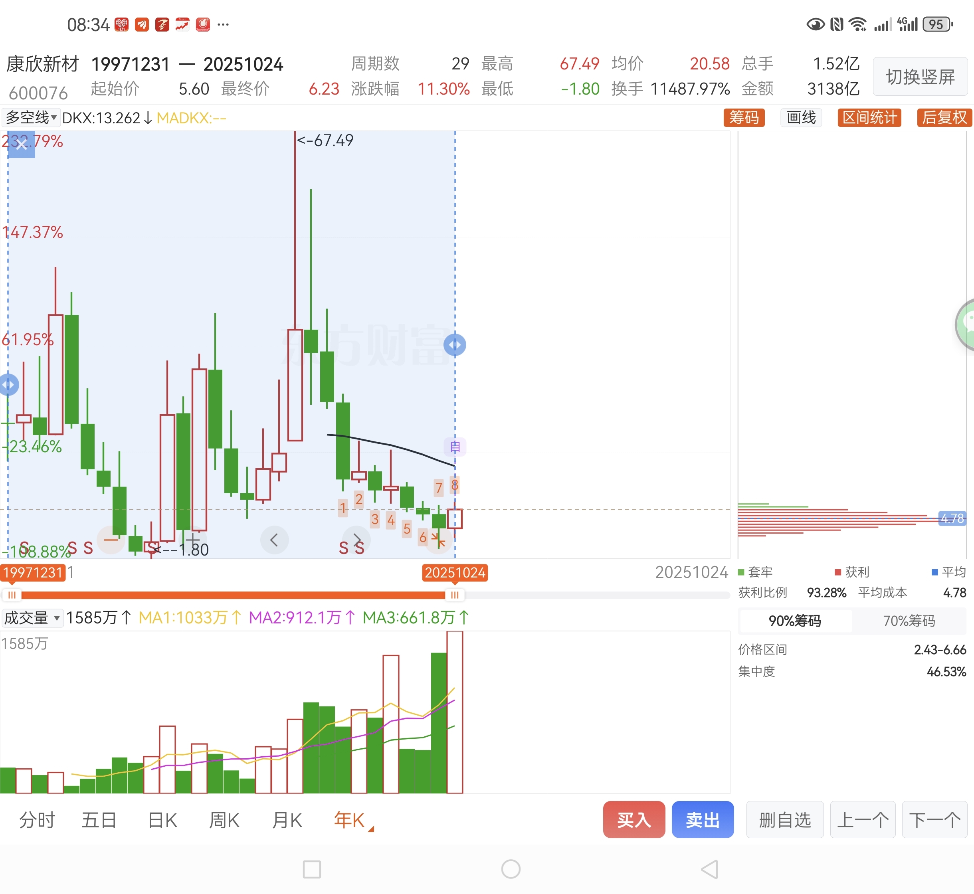Tap the zoom-out minus chart button

point(111,540)
